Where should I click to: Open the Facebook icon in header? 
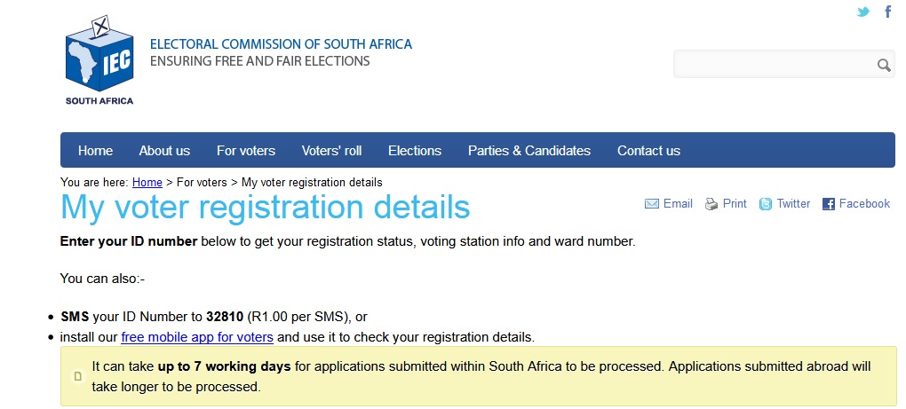(887, 12)
